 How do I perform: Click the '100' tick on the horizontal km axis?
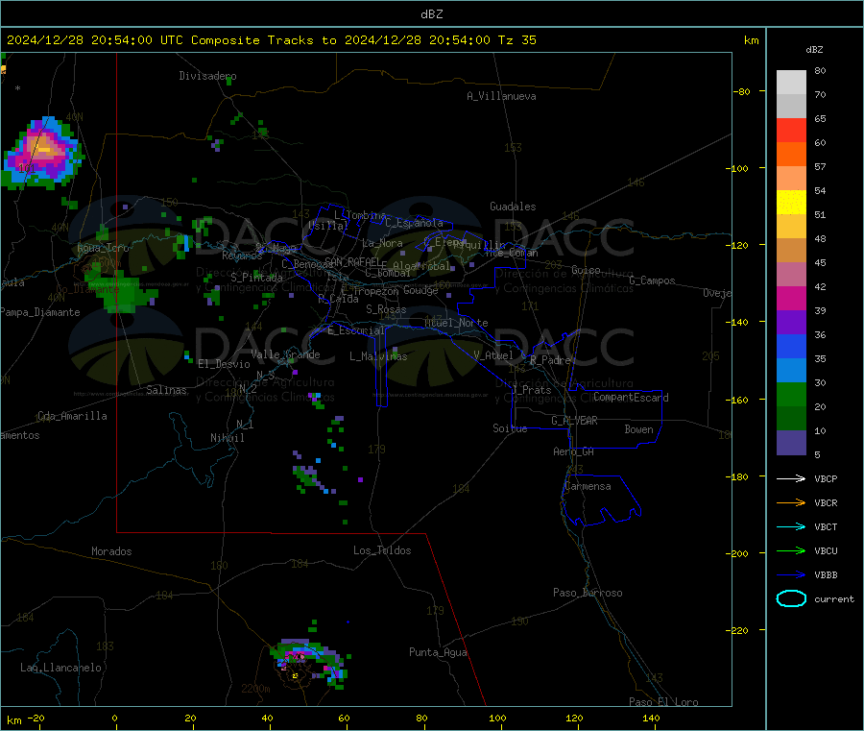pyautogui.click(x=497, y=718)
